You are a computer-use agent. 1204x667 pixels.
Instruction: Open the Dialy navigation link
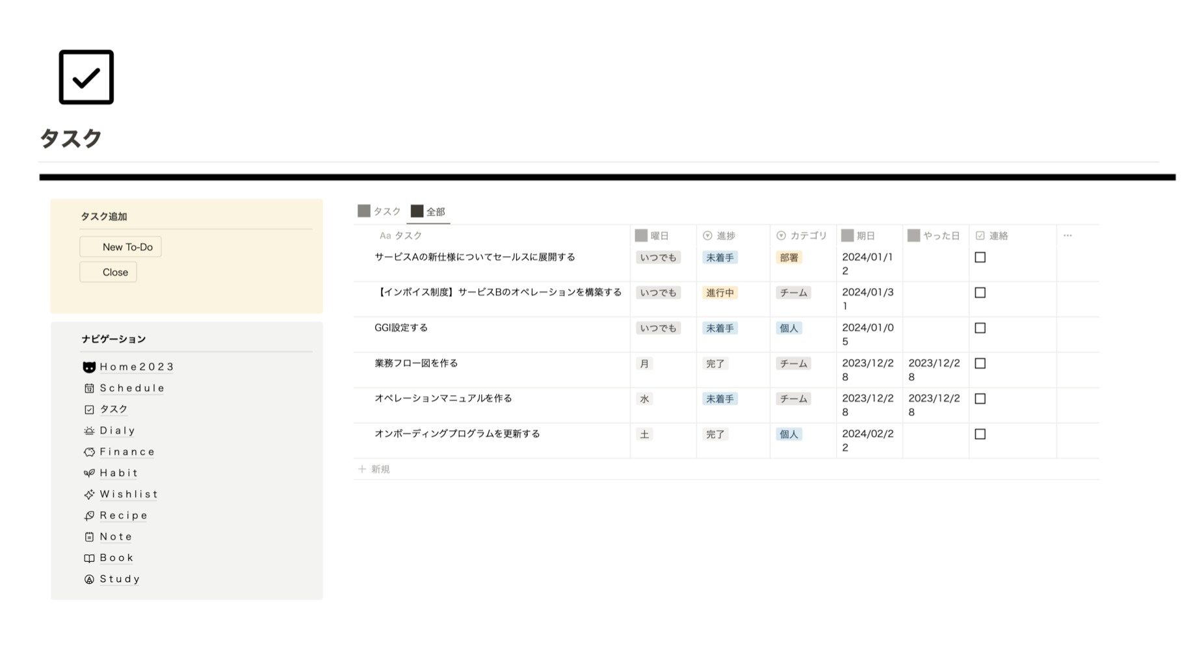point(117,430)
